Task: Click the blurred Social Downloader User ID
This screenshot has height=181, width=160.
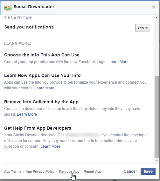Action: pyautogui.click(x=83, y=135)
